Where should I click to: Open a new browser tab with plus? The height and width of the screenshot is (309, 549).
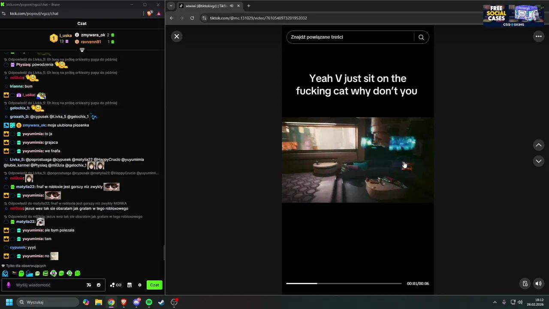pos(249,6)
